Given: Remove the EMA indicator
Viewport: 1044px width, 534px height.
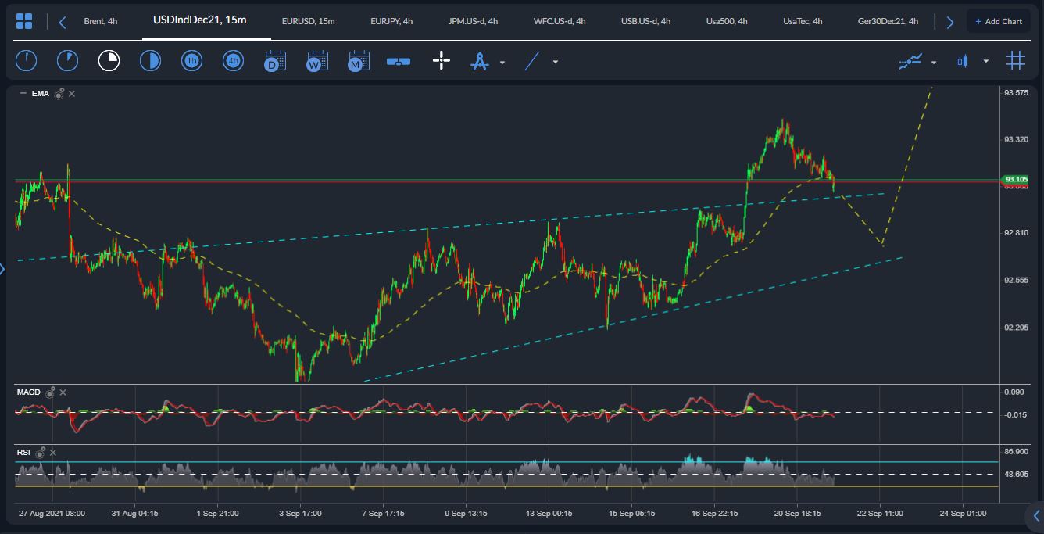Looking at the screenshot, I should point(72,94).
